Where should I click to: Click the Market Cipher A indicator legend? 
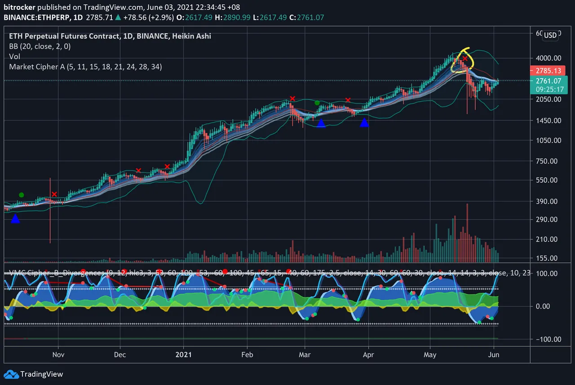[85, 66]
